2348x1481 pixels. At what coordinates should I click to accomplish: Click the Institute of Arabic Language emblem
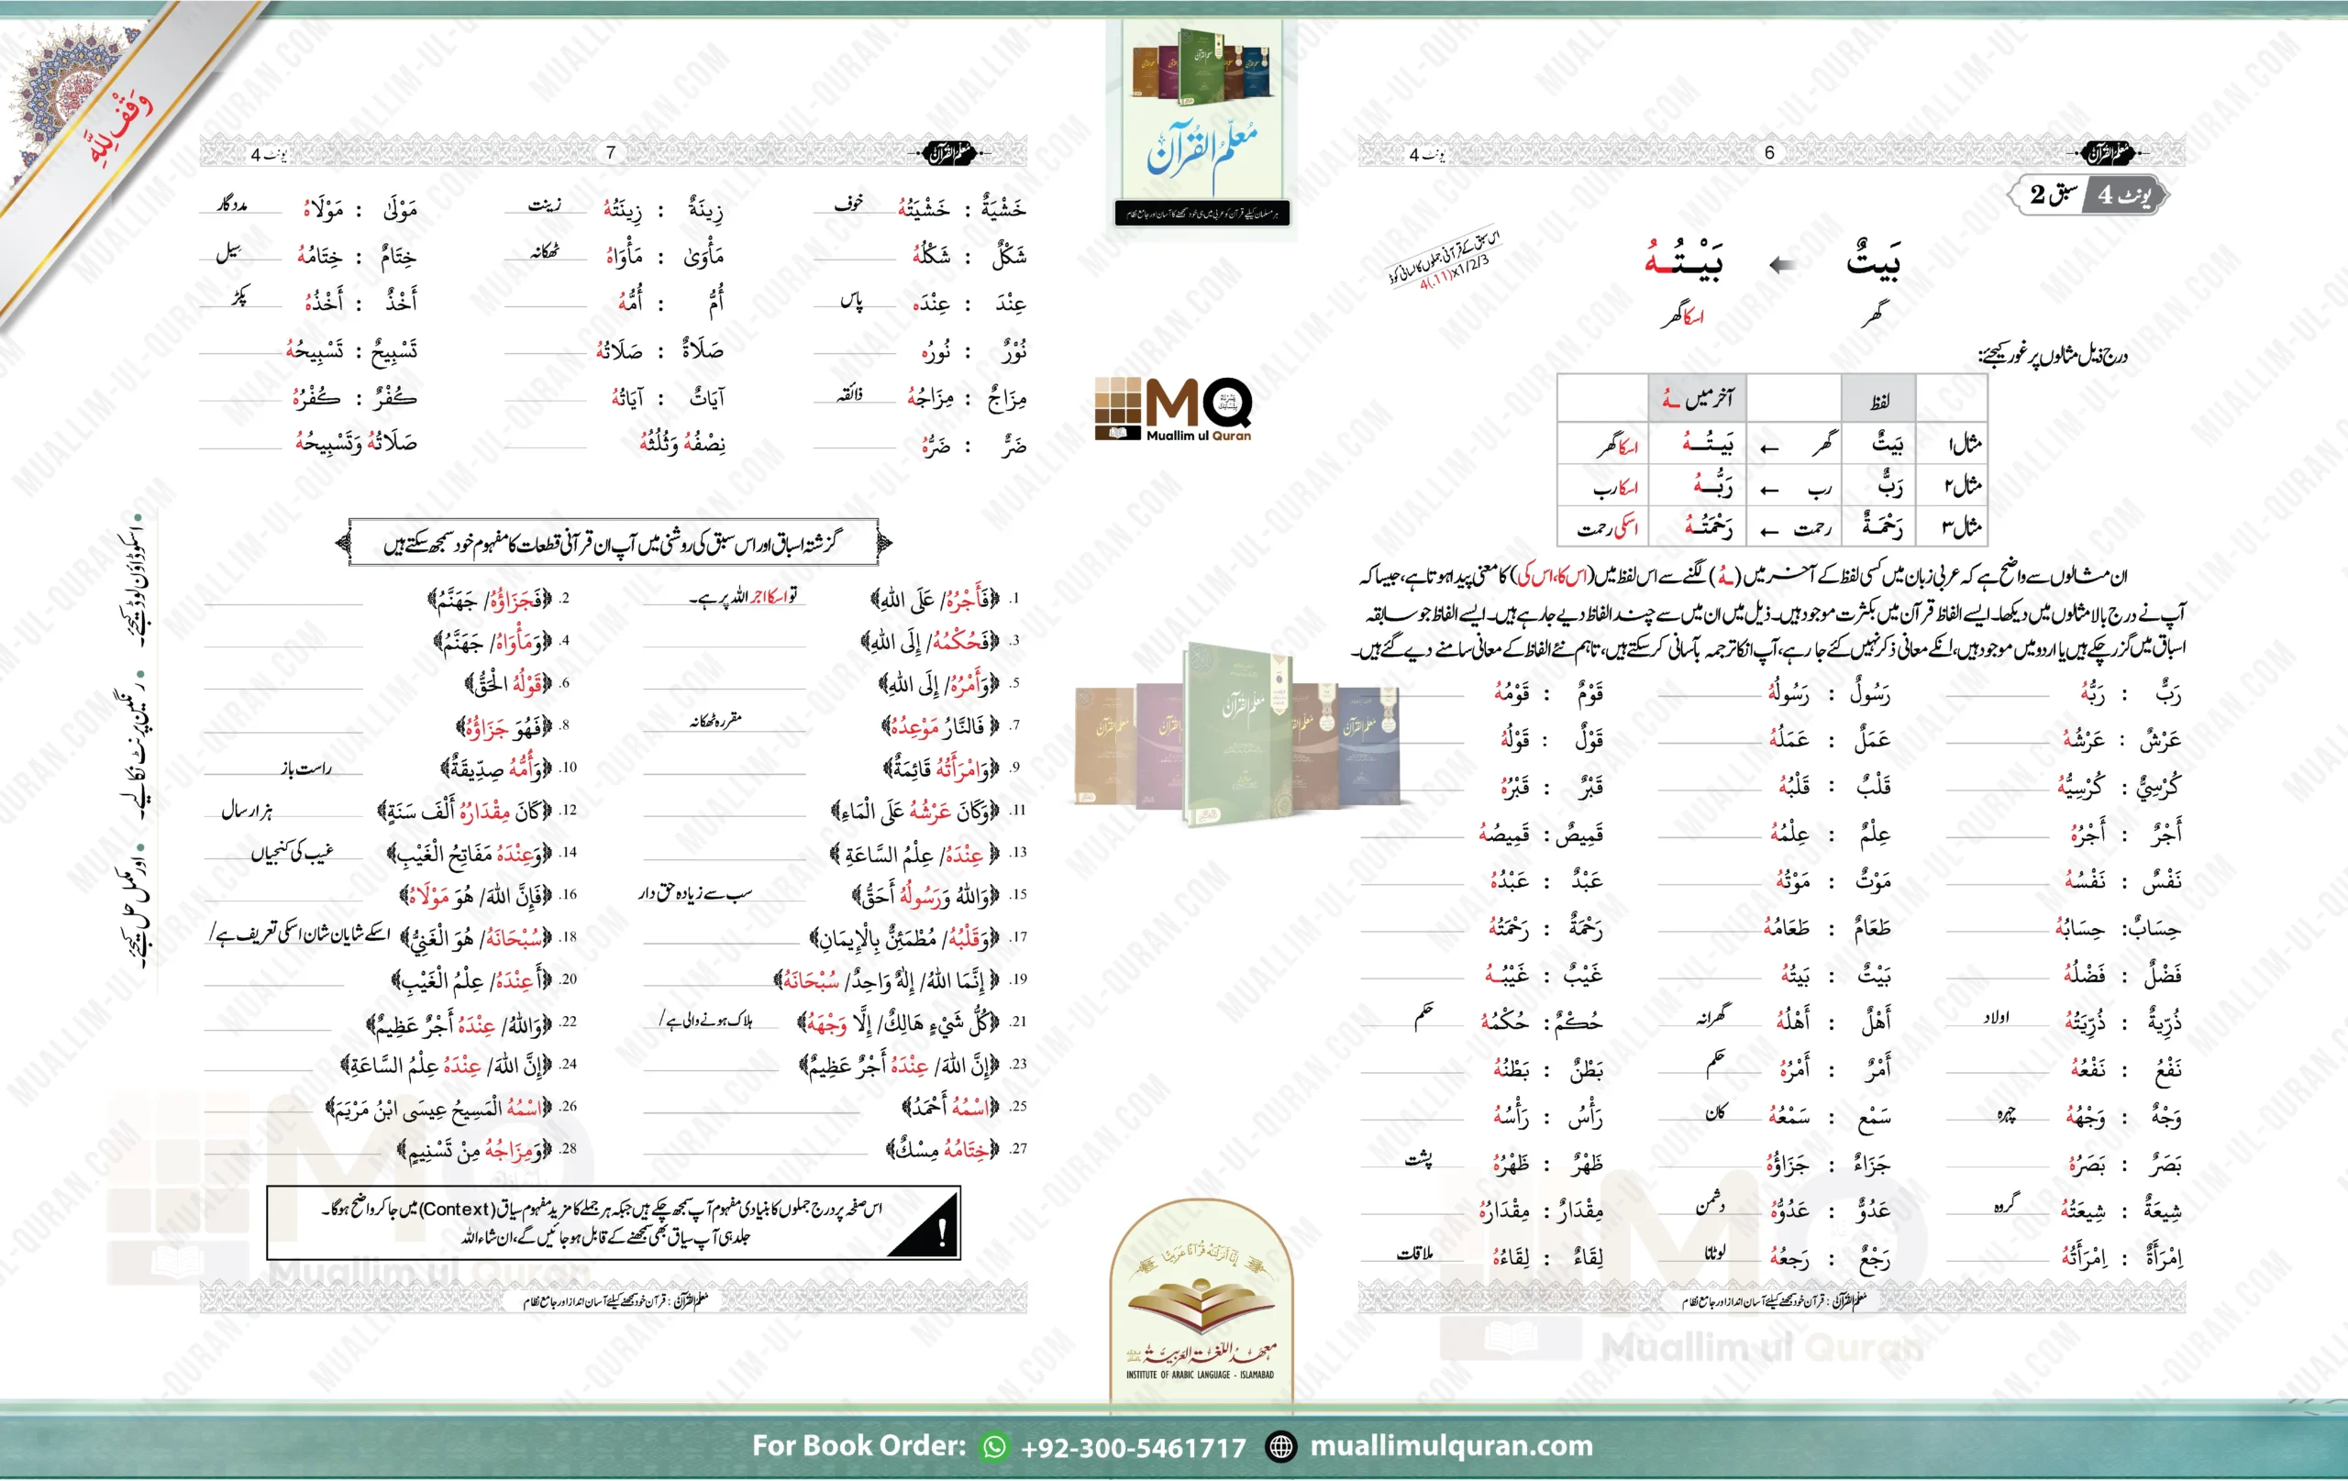point(1201,1305)
